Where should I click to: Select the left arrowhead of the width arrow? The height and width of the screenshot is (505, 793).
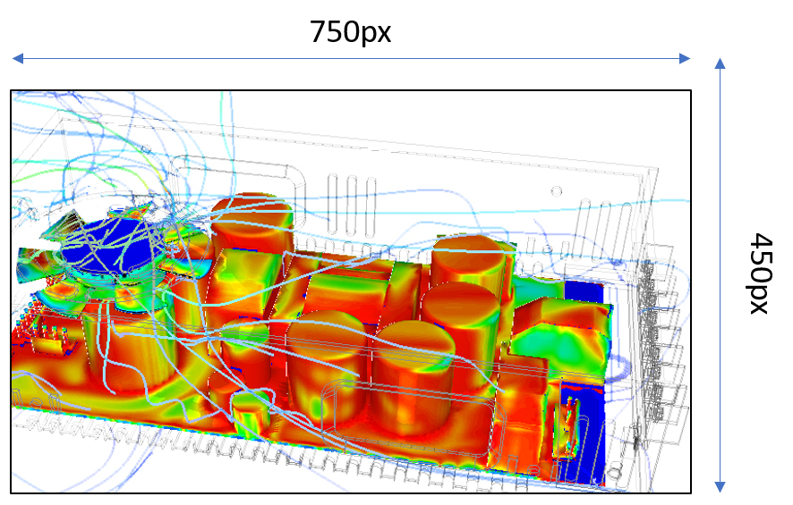(18, 59)
